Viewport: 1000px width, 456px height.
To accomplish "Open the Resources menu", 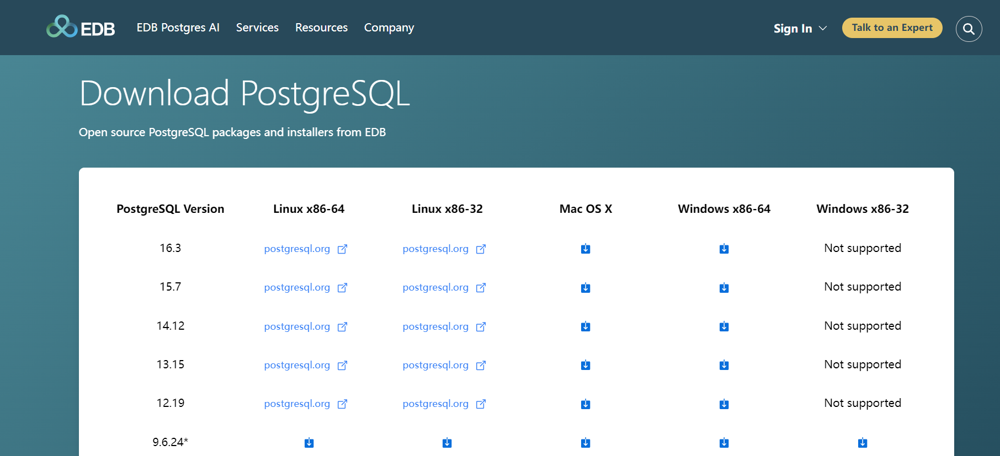I will [321, 28].
